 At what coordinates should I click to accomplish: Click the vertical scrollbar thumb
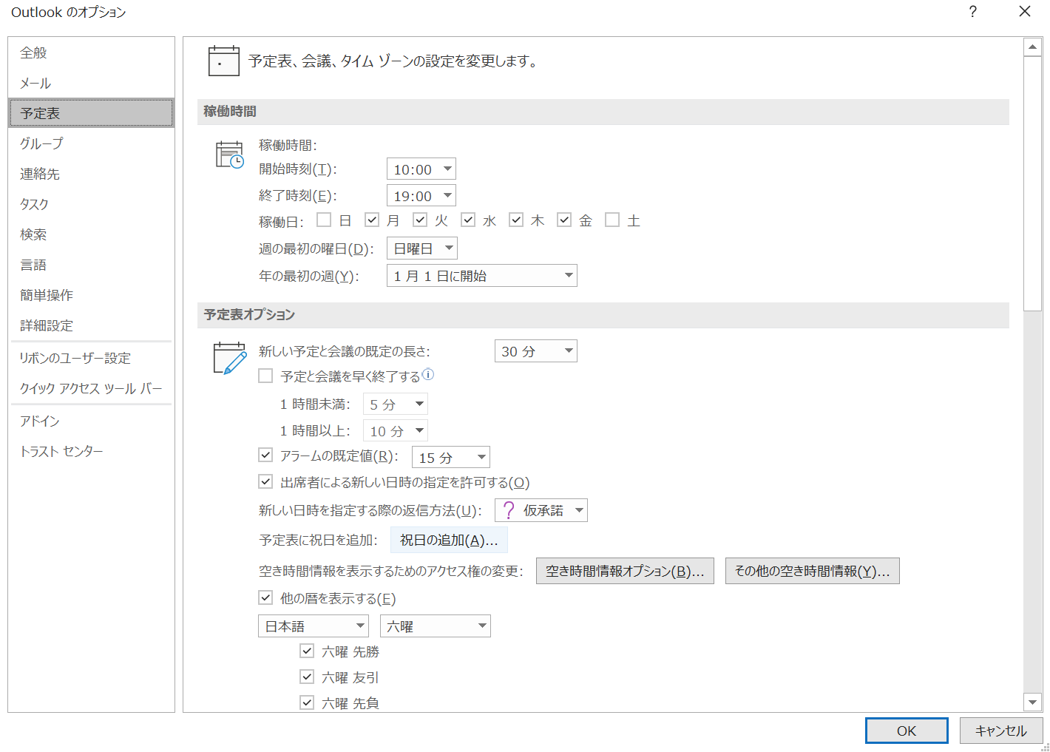click(x=1033, y=183)
